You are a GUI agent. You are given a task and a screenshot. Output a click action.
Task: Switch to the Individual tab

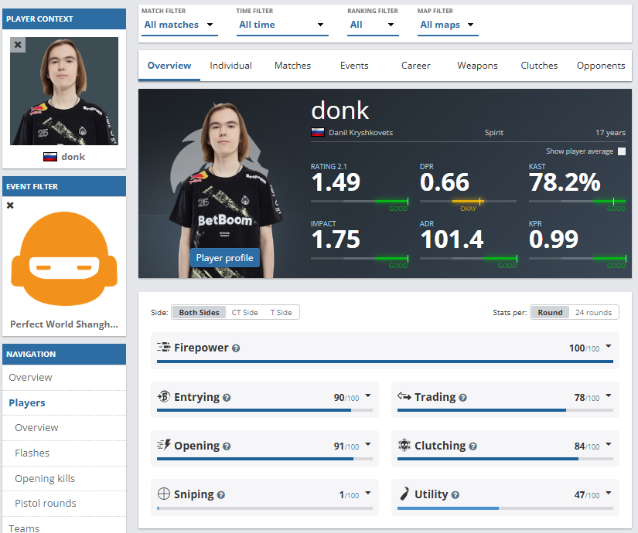(230, 66)
